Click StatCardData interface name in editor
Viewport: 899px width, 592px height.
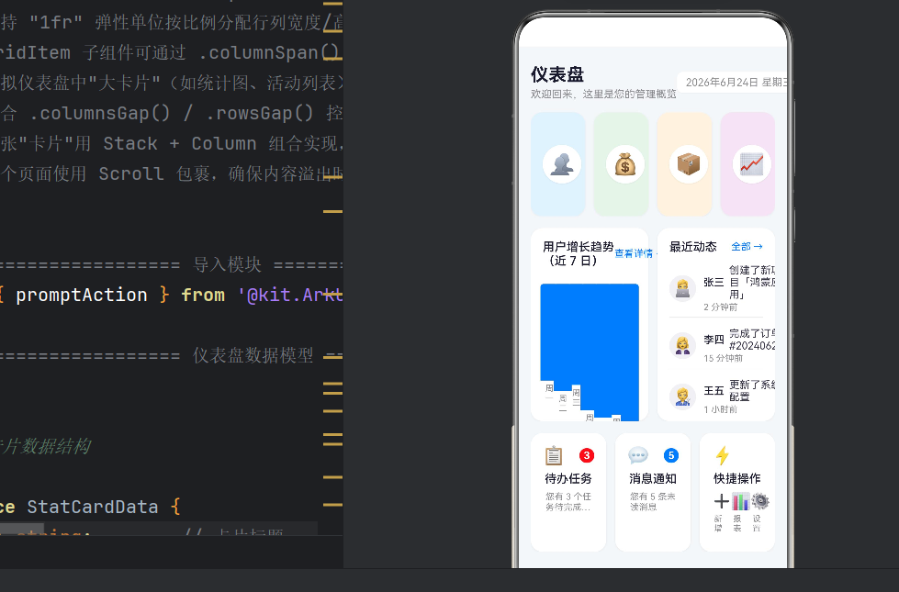point(93,507)
